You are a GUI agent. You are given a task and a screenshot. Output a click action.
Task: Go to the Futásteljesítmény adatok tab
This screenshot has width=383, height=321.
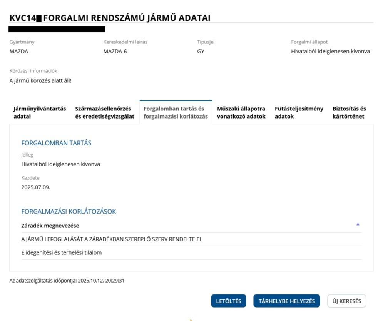pyautogui.click(x=299, y=112)
